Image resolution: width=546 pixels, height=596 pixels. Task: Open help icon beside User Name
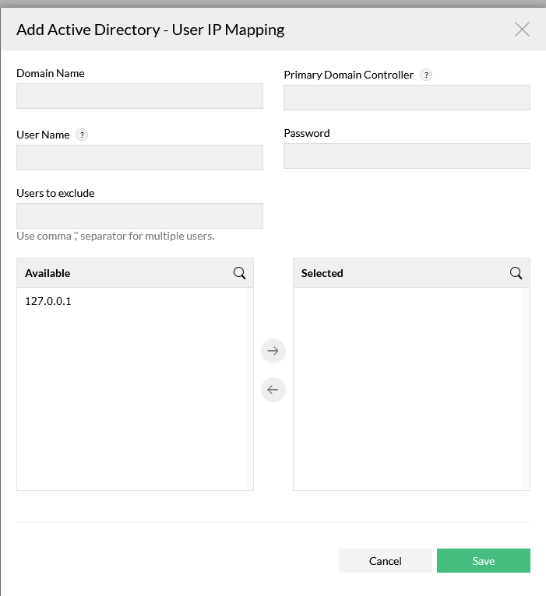[x=82, y=135]
